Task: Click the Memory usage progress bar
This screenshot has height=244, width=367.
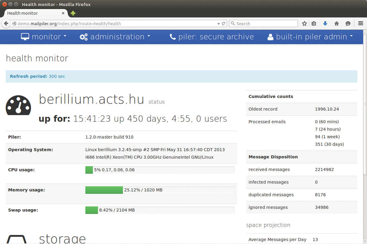Action: pos(160,190)
